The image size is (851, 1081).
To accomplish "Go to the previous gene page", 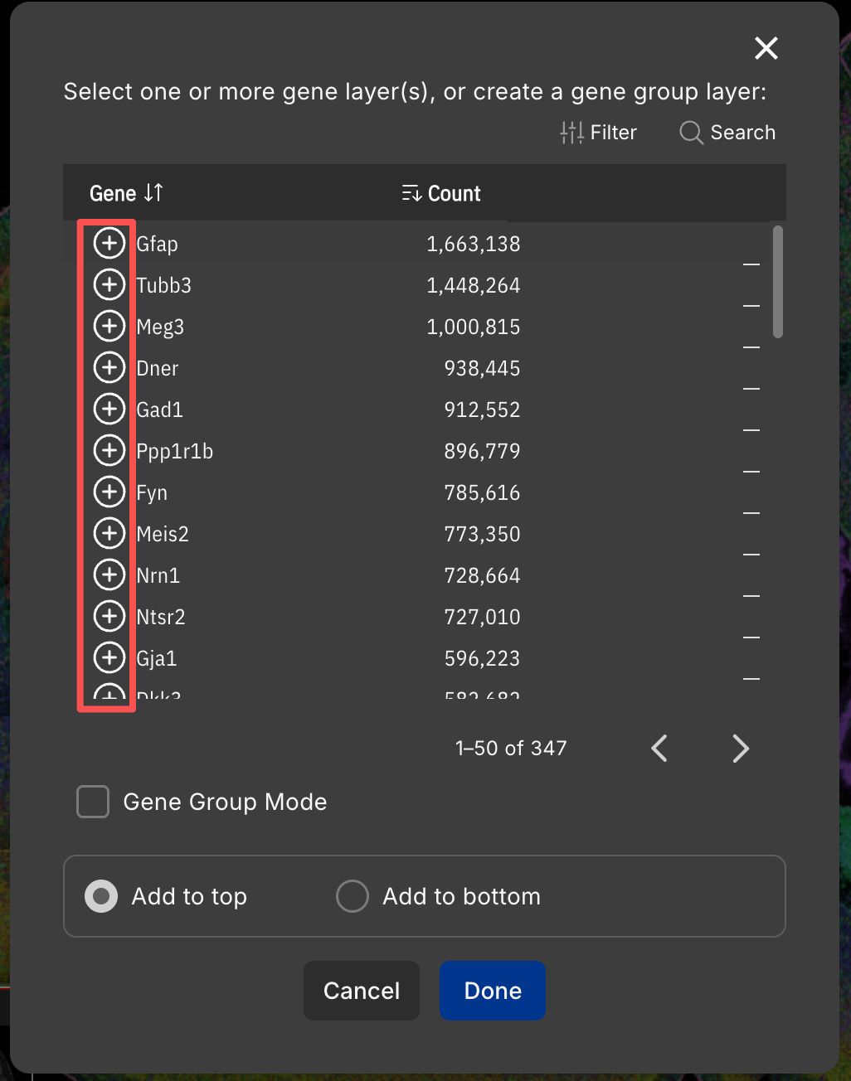I will [659, 748].
